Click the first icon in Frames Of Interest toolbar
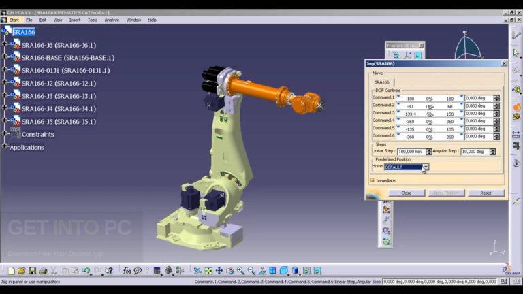 [396, 55]
